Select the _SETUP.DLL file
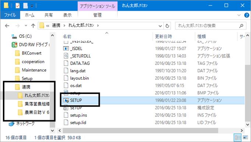Viewport: 251px width, 142px height. tap(80, 56)
